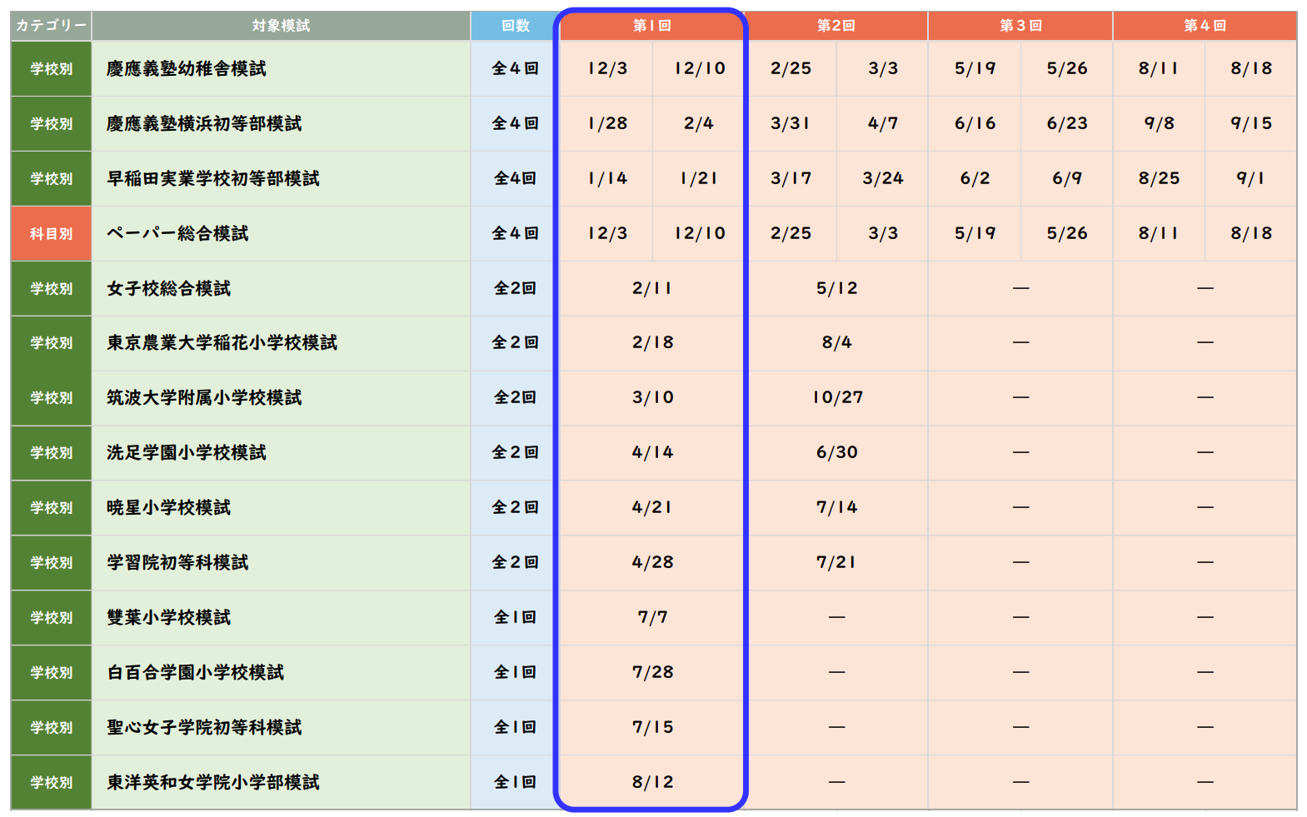Select date 6/2 in 早稲田実業 row
Screen dimensions: 1307x817
pos(975,179)
